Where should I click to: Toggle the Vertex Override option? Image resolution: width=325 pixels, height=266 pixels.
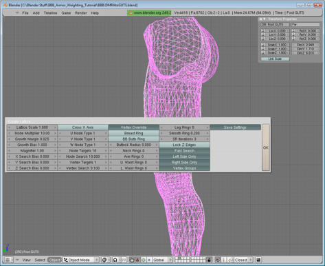[x=133, y=127]
